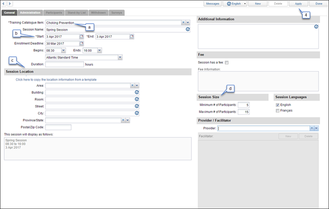
Task: Click New button in Facilitator section
Action: coord(288,136)
